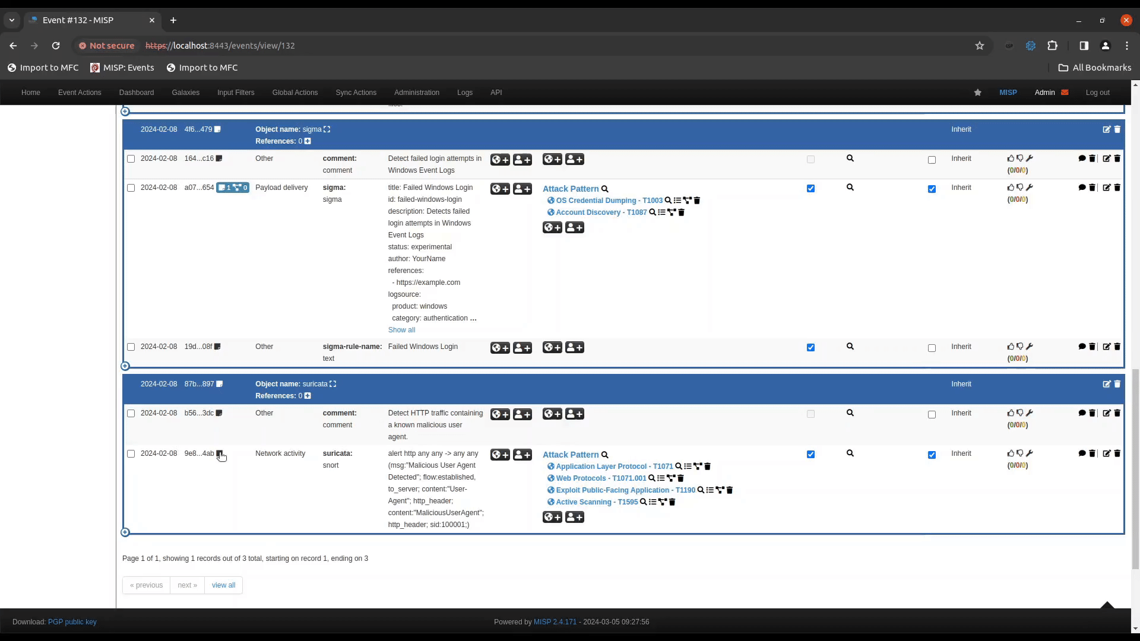The height and width of the screenshot is (641, 1140).
Task: Add reference to suricata object plus icon
Action: [x=308, y=396]
